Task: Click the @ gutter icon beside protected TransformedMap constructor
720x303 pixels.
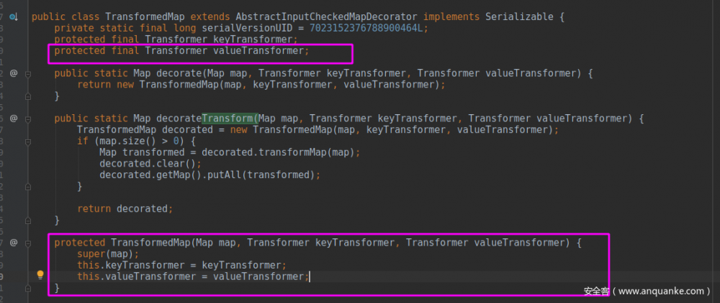Action: [14, 243]
